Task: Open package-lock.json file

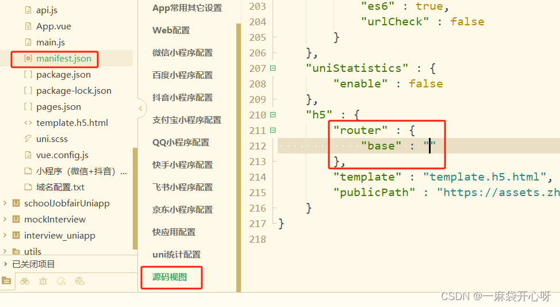Action: tap(74, 91)
